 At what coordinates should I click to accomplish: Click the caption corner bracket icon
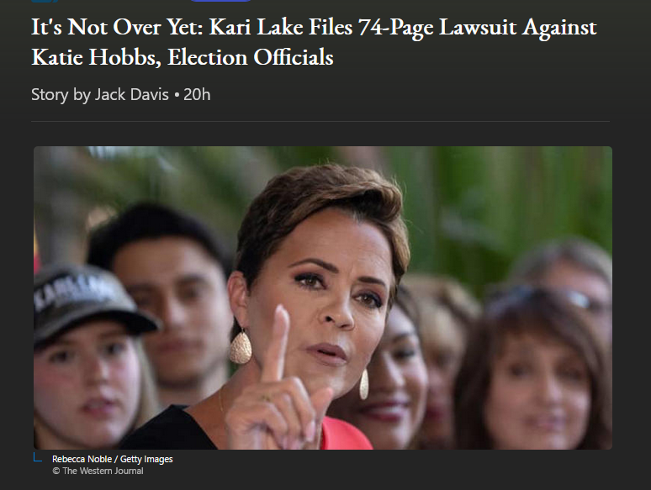pos(37,457)
